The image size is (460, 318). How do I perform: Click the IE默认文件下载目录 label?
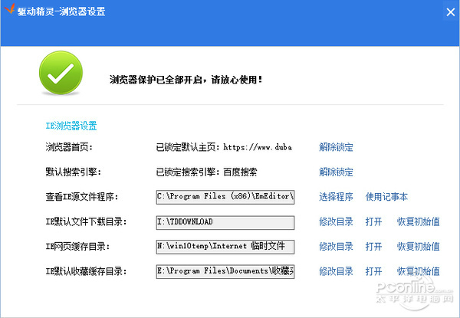point(86,222)
